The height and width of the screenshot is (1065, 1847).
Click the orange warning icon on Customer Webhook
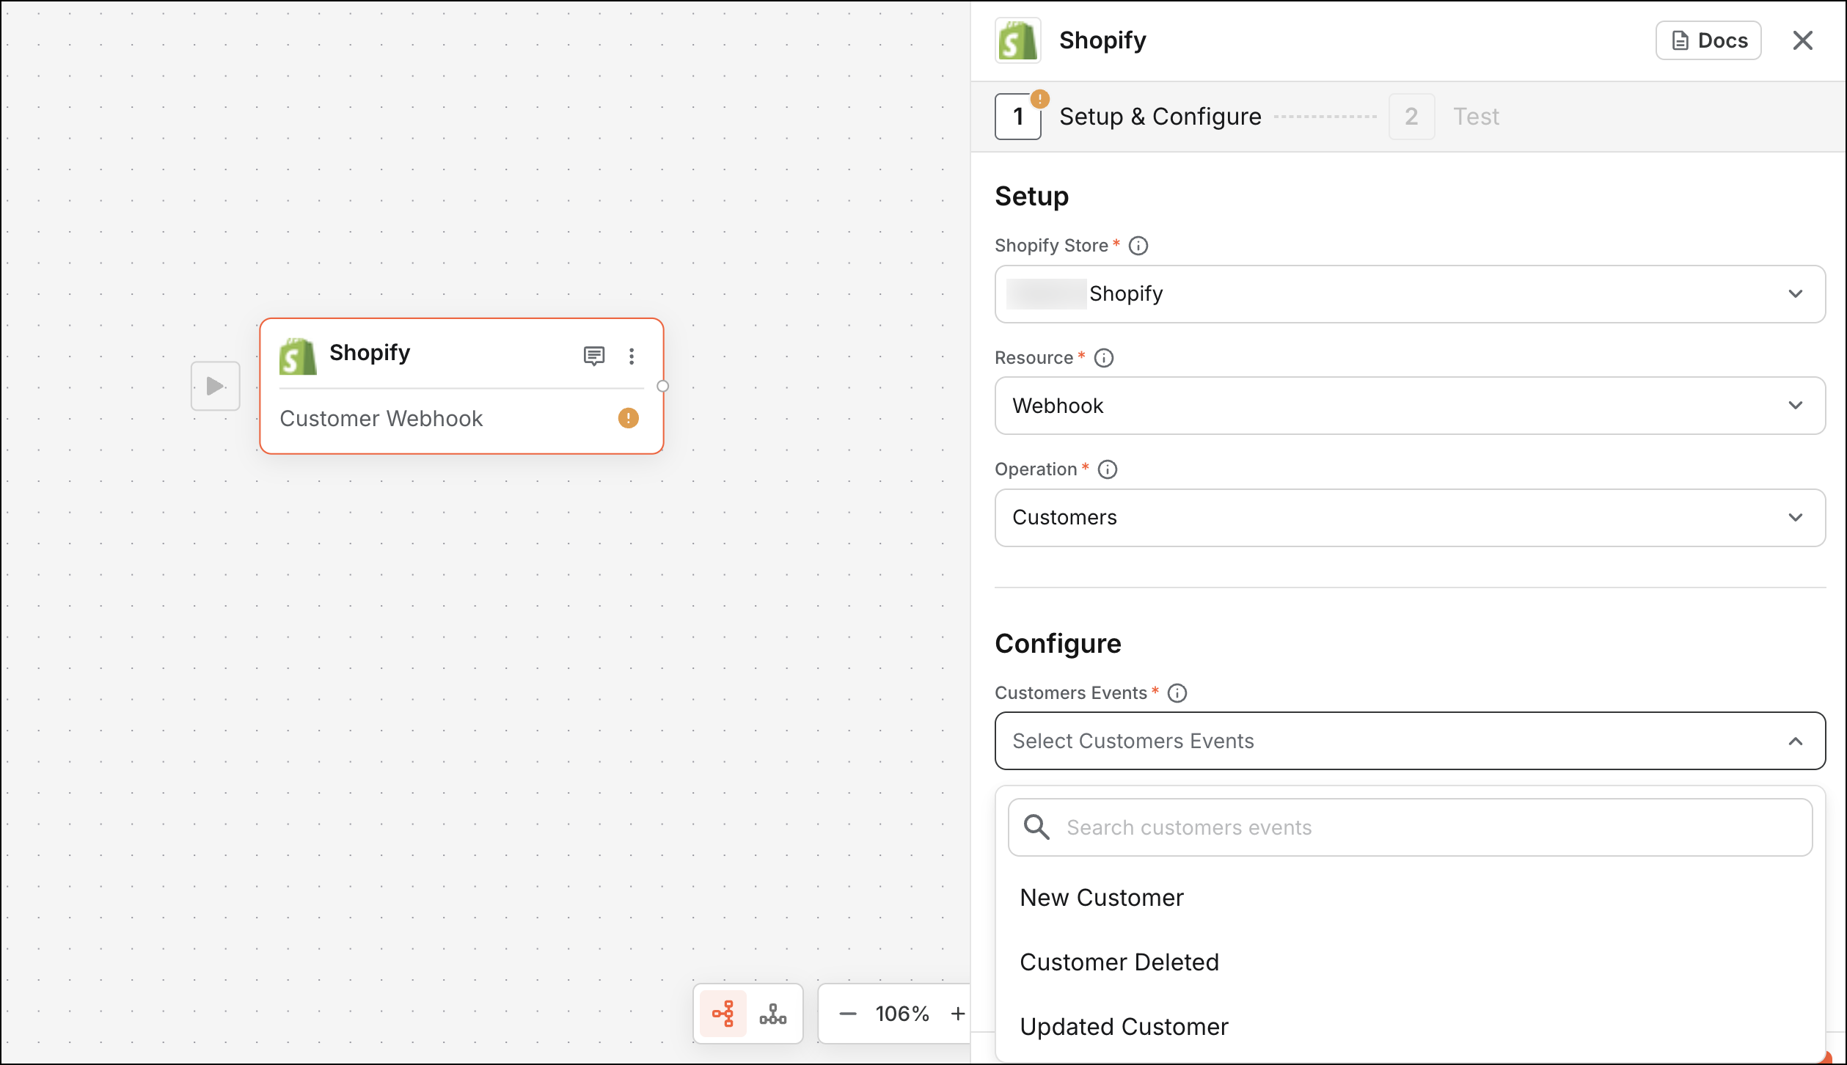[629, 418]
